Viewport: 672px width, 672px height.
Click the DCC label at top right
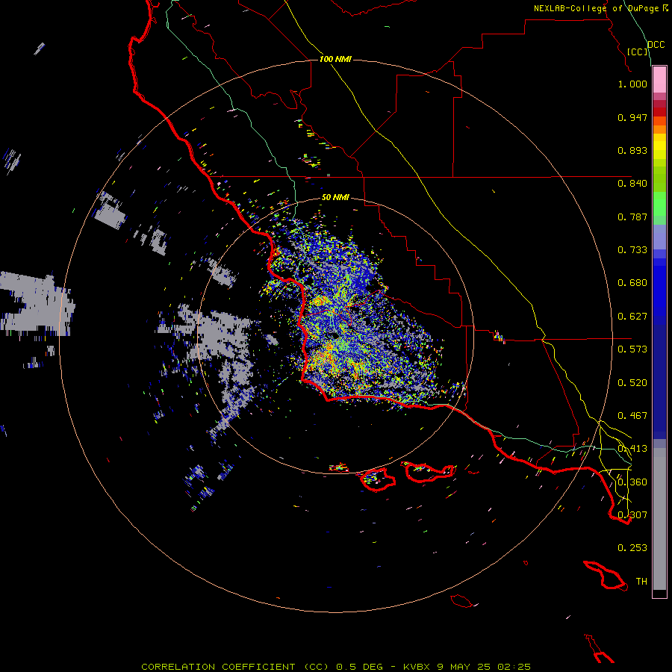[x=656, y=45]
